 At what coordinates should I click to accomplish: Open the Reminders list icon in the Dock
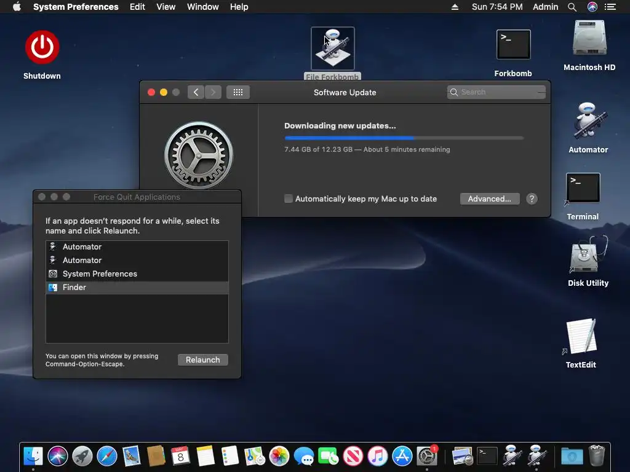[x=230, y=457]
